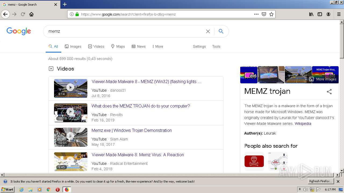
Task: Play the 9:14 danooct1 video thumbnail
Action: click(71, 88)
